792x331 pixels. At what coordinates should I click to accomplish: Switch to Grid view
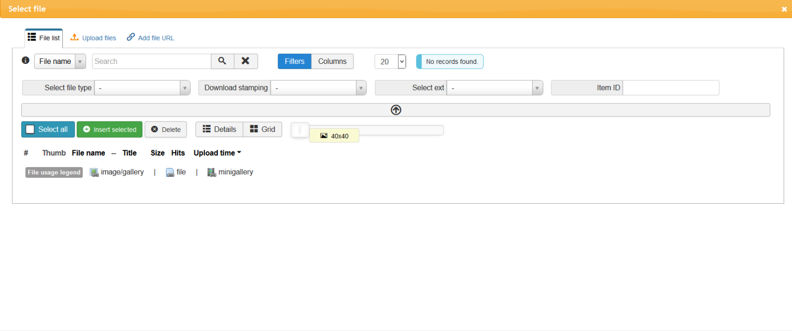click(262, 129)
